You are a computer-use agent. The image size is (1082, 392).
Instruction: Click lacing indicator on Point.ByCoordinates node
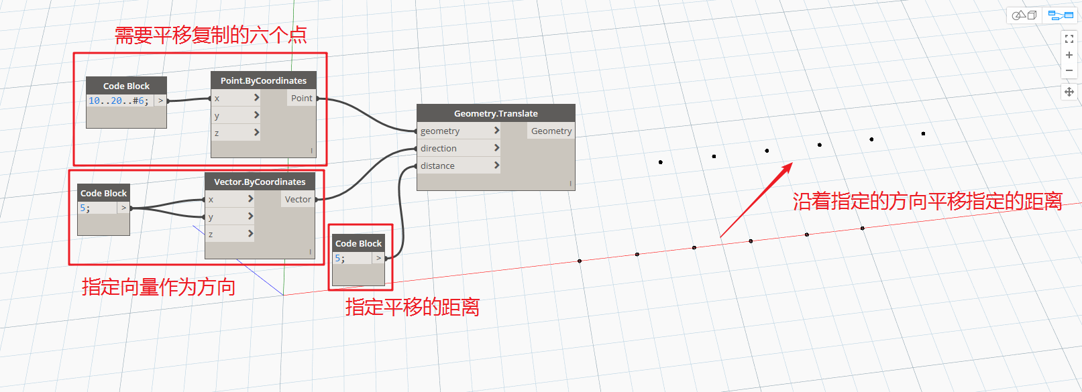pyautogui.click(x=311, y=151)
